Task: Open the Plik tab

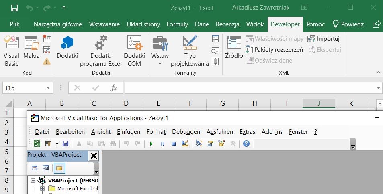Action: (14, 24)
